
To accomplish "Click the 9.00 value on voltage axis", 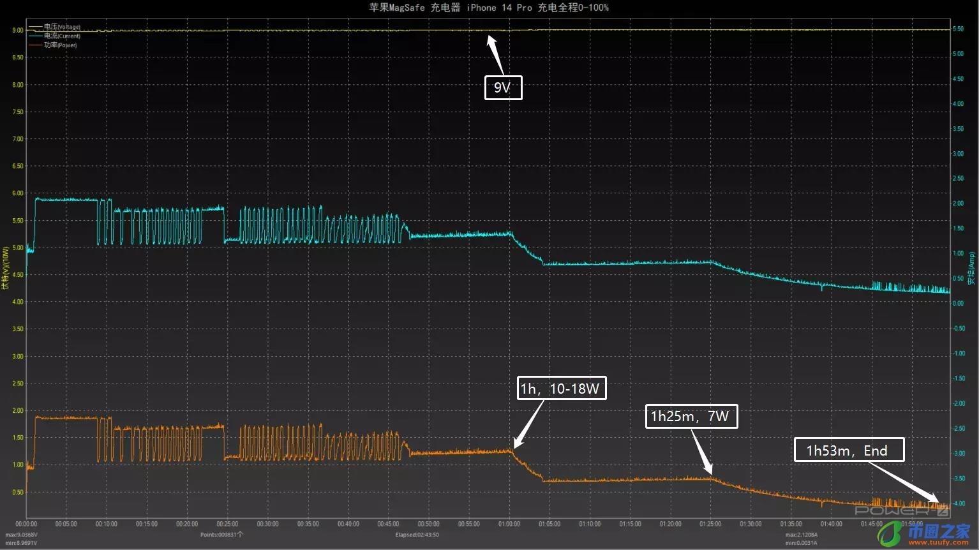I will coord(18,30).
